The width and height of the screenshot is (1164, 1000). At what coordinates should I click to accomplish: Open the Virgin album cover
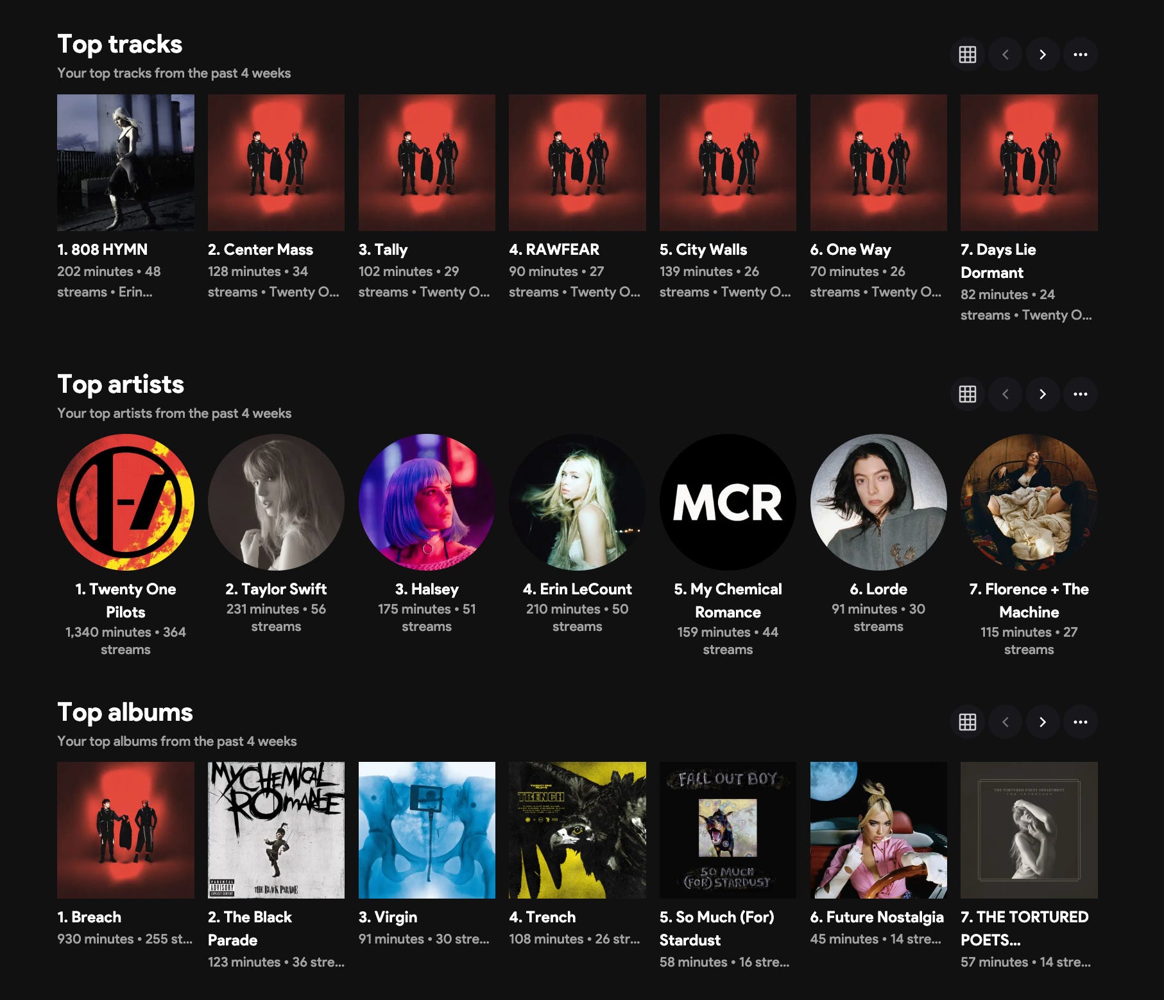pyautogui.click(x=427, y=830)
